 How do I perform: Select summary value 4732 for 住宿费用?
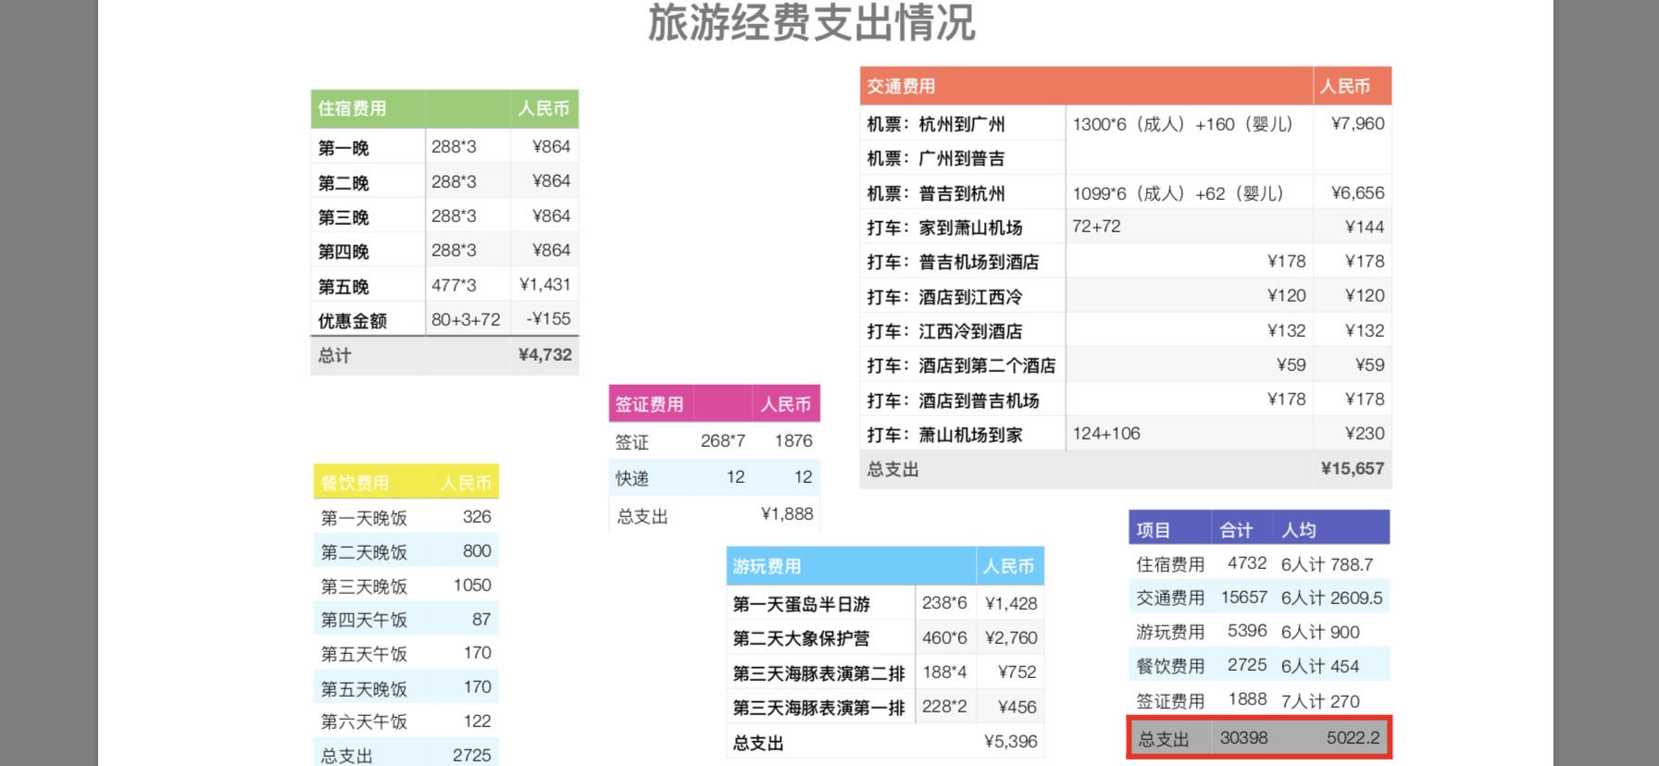coord(1247,563)
